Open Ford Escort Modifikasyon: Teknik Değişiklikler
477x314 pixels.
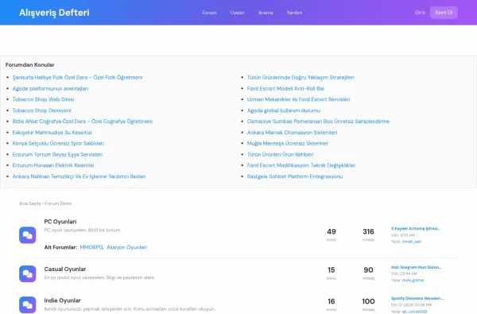point(301,165)
